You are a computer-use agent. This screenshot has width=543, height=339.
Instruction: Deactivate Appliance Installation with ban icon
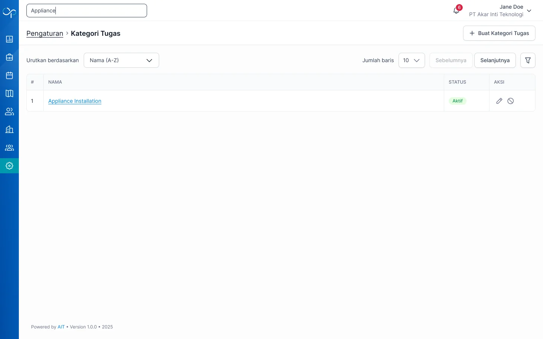[511, 101]
